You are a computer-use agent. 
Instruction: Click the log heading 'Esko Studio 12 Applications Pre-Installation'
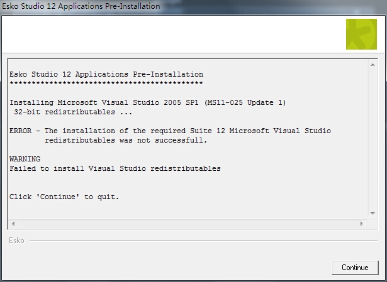(106, 74)
